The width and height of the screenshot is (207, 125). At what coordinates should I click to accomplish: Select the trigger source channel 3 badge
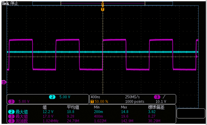[157, 97]
